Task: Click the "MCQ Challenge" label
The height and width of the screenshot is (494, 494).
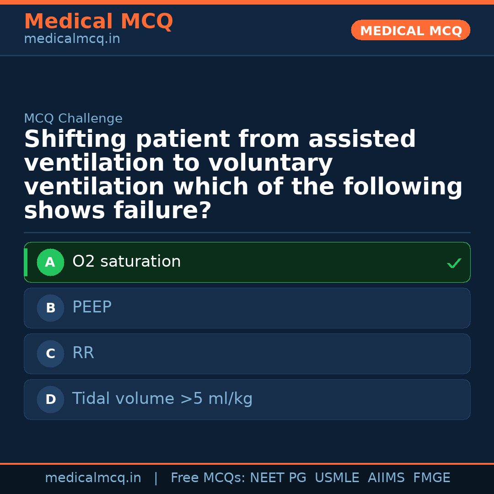Action: pyautogui.click(x=73, y=119)
